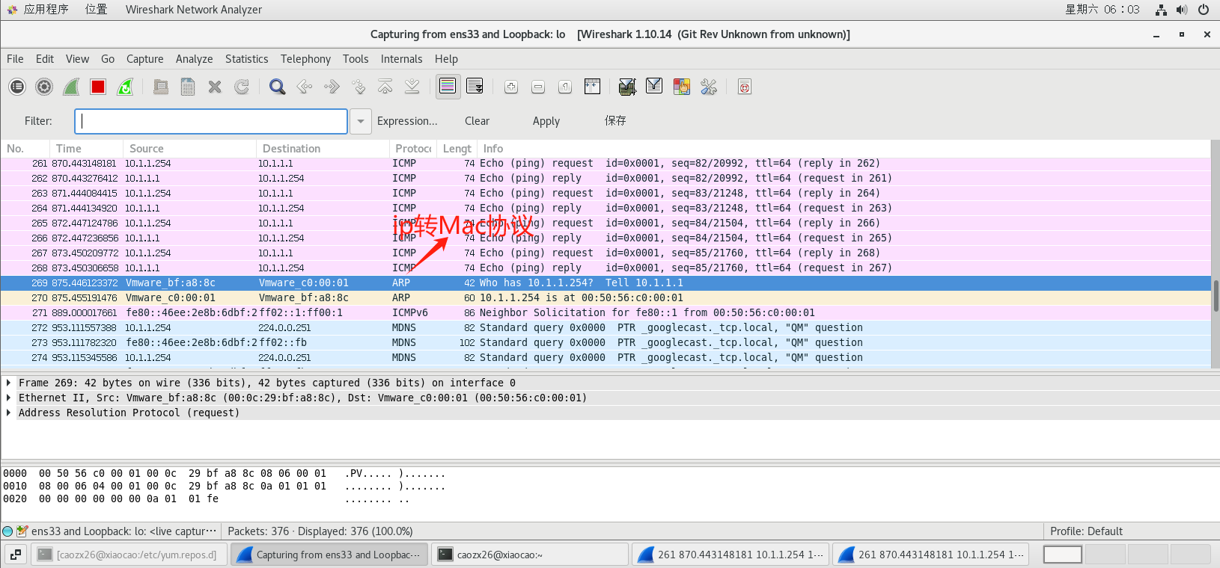The height and width of the screenshot is (568, 1220).
Task: Jump to the last packet
Action: [412, 87]
